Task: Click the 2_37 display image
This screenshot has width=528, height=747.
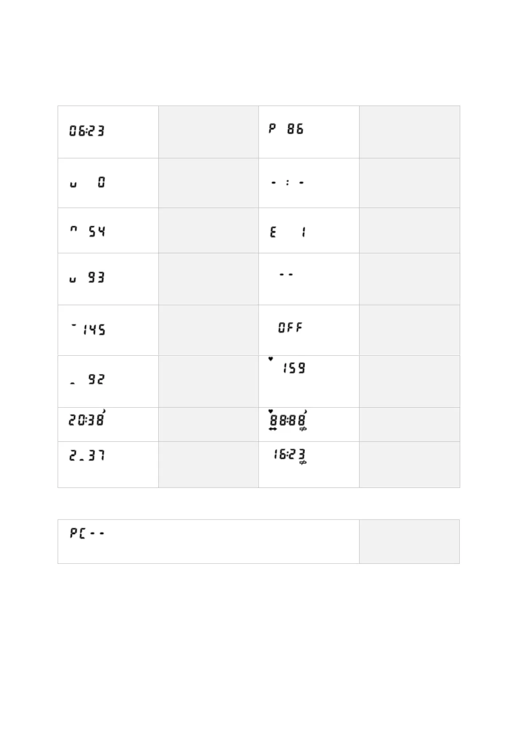Action: 87,456
